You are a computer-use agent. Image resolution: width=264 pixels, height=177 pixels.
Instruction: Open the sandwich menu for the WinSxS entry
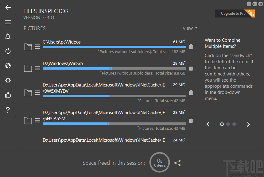[x=37, y=68]
